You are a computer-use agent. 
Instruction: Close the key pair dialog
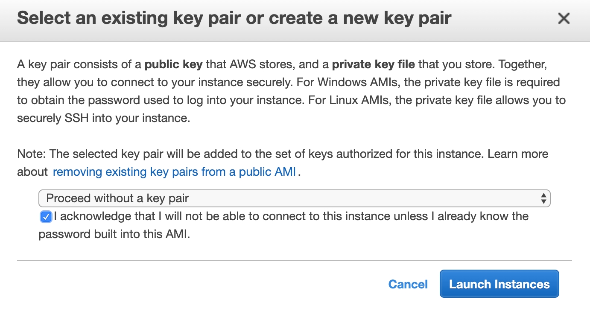[x=564, y=18]
